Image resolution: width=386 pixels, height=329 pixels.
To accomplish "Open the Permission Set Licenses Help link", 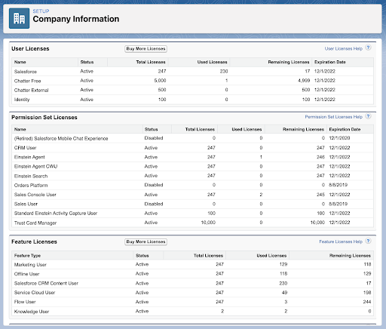I will (334, 117).
